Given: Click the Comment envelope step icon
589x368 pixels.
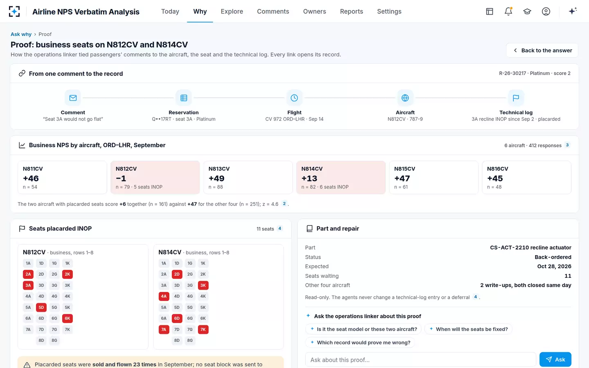Looking at the screenshot, I should pyautogui.click(x=73, y=98).
